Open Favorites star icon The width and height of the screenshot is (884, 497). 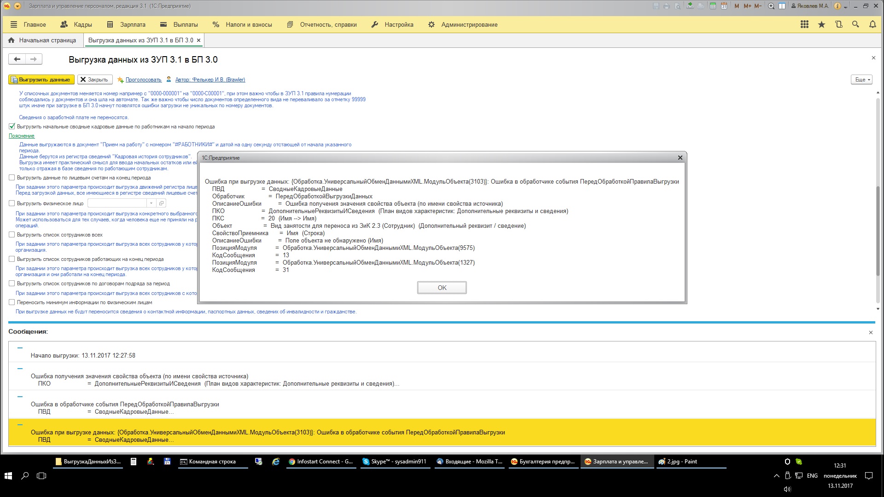[821, 24]
